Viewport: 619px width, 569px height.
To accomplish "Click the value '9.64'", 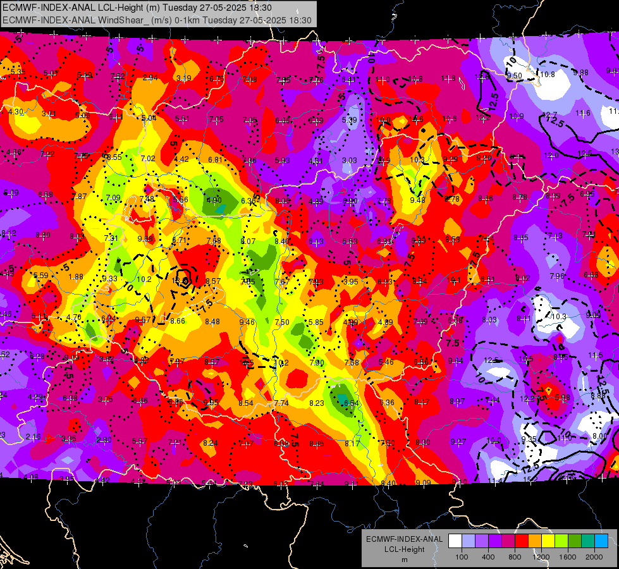I will (456, 361).
